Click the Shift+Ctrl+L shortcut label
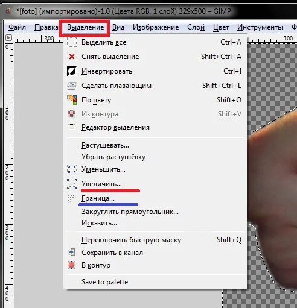This screenshot has width=297, height=308. [x=222, y=86]
